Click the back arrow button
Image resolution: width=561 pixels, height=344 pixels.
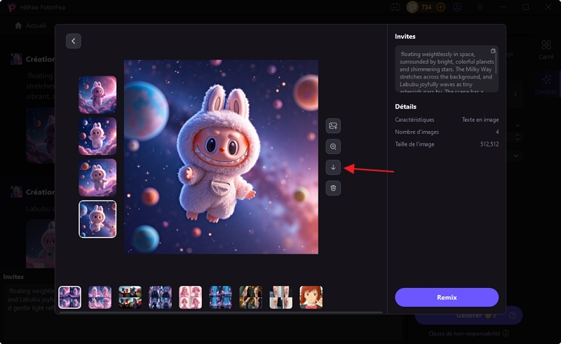coord(74,41)
